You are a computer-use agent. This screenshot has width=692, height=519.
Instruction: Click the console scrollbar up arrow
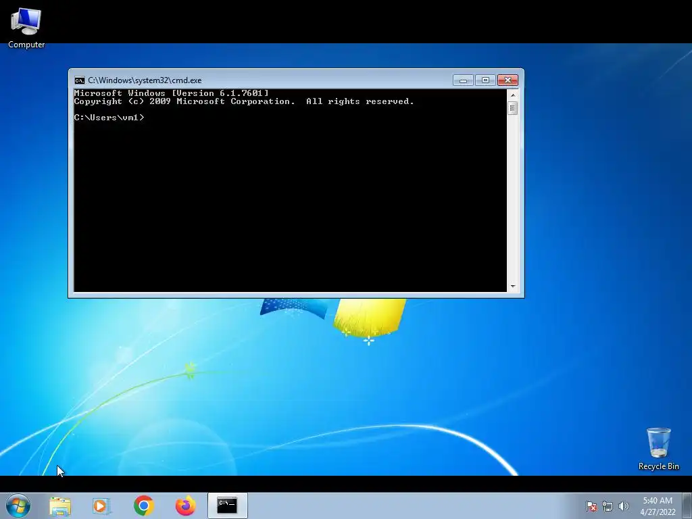coord(513,95)
